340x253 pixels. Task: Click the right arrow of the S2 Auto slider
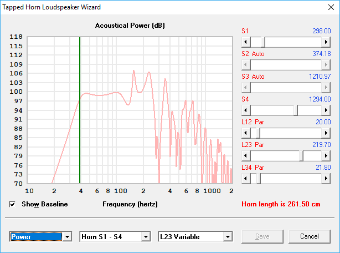tap(326, 65)
